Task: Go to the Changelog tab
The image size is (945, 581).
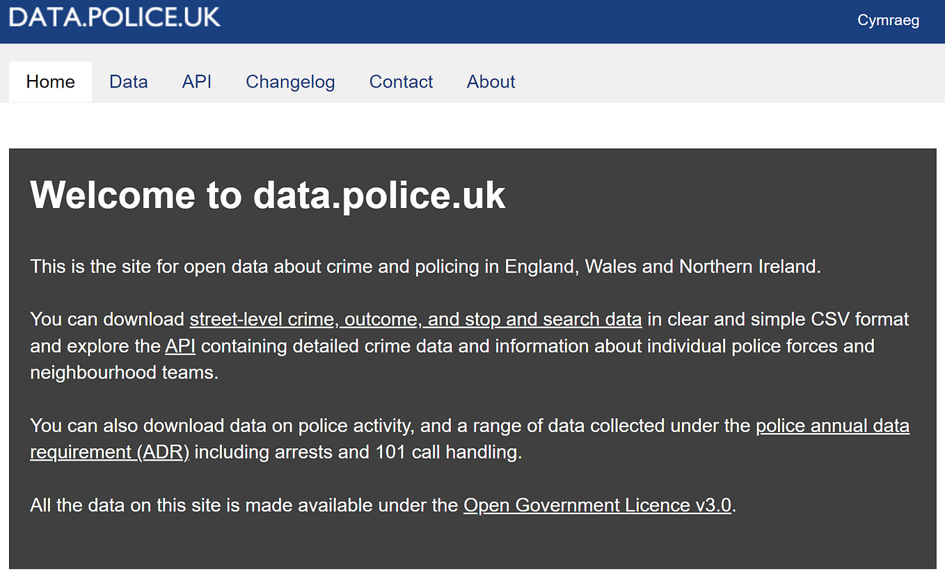Action: point(290,81)
